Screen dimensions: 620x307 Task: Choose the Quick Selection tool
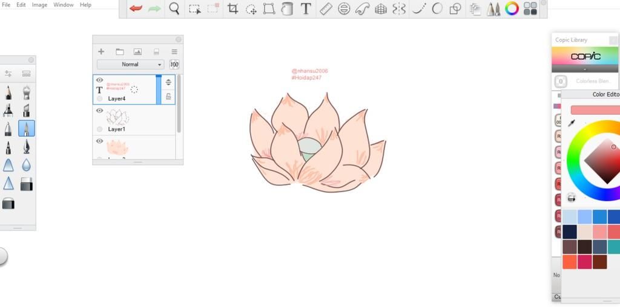[x=213, y=8]
